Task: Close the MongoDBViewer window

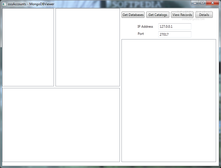Action: tap(212, 3)
